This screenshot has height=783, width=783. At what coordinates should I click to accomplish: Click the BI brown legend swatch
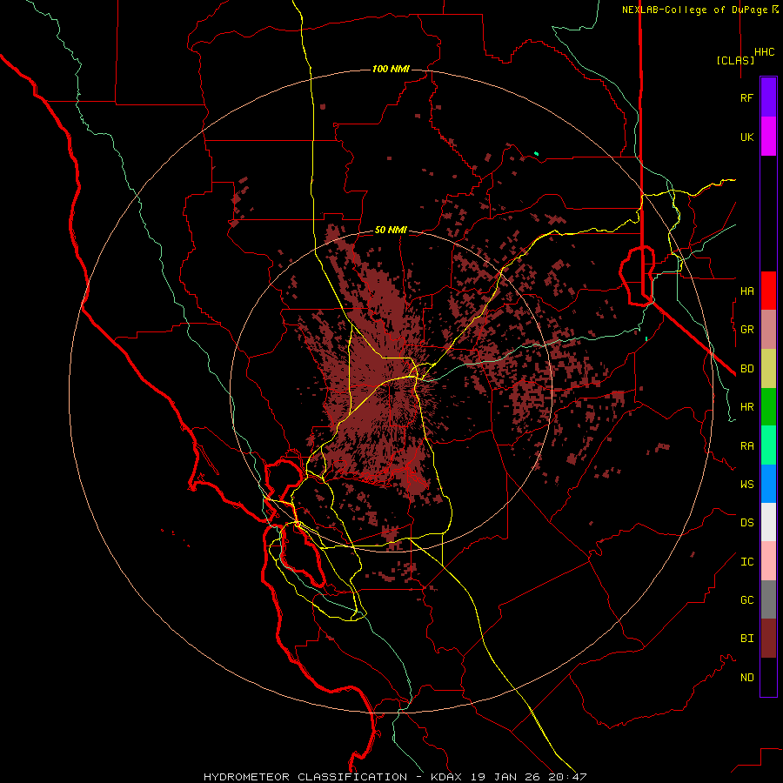(x=768, y=639)
